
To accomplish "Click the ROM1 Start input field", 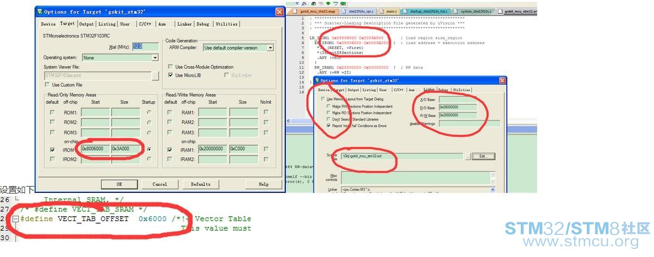I will point(95,112).
